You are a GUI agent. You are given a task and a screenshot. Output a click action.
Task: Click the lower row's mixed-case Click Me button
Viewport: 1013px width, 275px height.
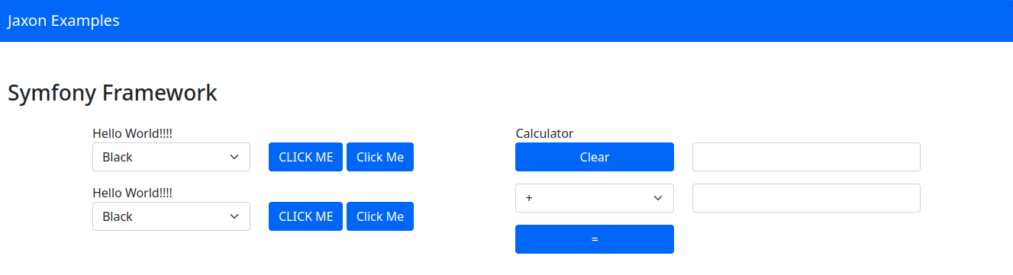pos(380,216)
